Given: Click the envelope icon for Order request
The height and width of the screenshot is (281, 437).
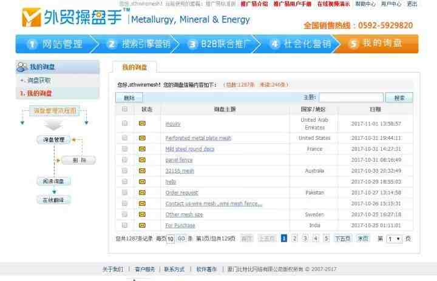Looking at the screenshot, I should [142, 193].
